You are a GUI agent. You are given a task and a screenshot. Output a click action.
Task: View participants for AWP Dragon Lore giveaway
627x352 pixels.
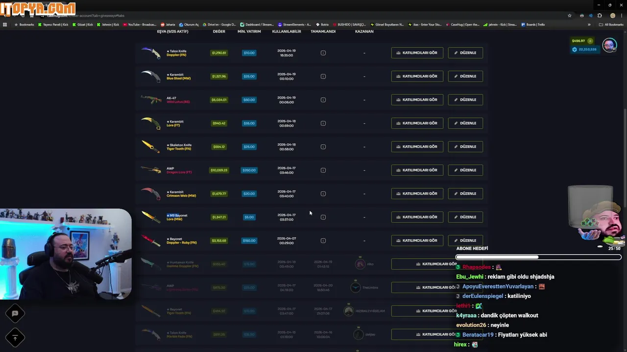click(x=417, y=170)
